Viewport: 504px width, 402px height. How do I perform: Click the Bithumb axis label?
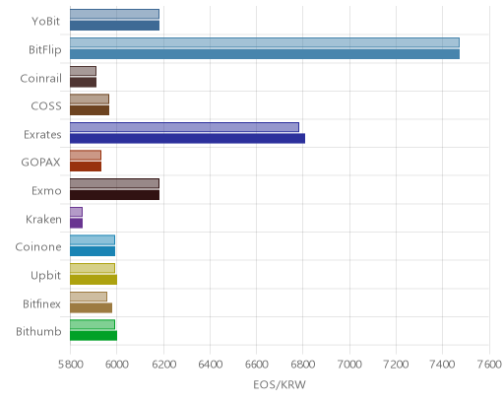[38, 331]
